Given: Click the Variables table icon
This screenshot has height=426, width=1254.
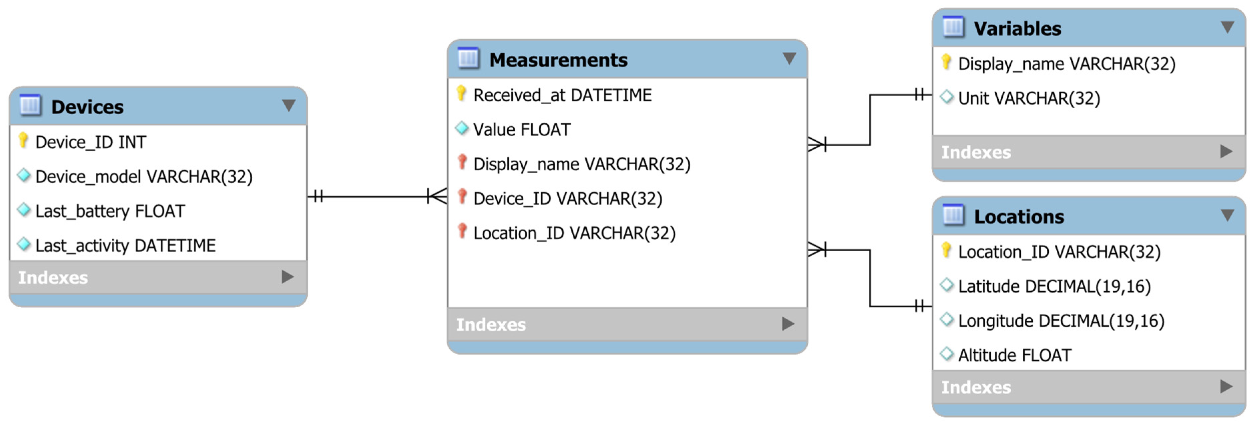Looking at the screenshot, I should 953,27.
